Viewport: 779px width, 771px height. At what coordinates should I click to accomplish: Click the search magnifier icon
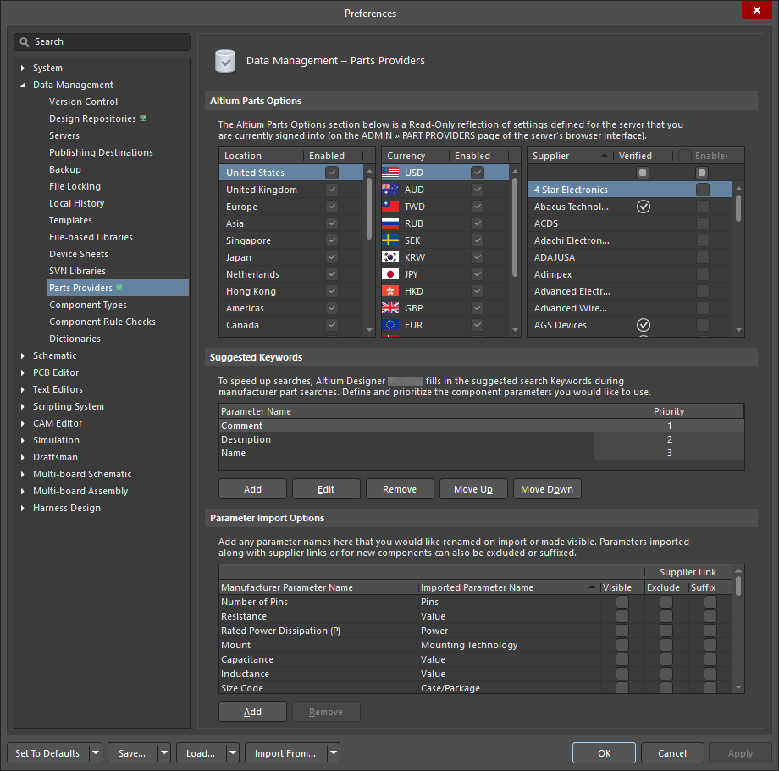[24, 42]
